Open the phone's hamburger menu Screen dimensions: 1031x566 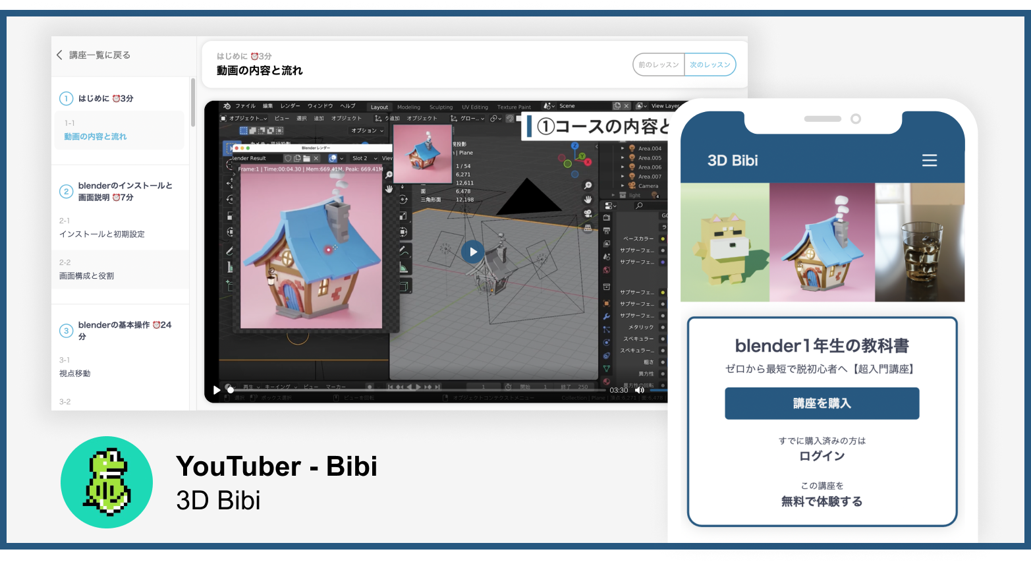[929, 160]
